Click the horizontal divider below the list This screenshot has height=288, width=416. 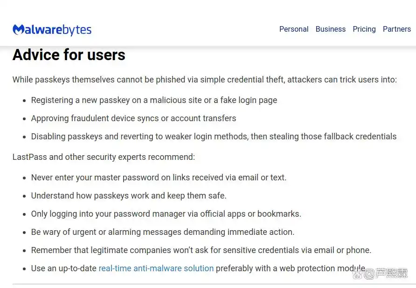[x=208, y=284]
